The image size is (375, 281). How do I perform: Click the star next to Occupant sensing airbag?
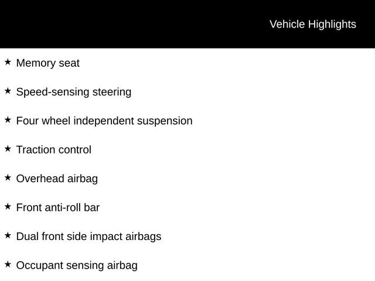coord(8,264)
